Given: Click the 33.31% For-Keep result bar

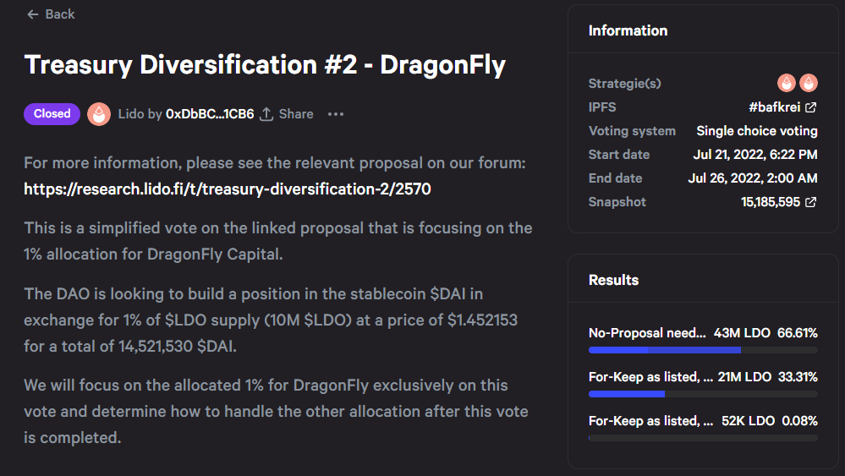Looking at the screenshot, I should [x=703, y=394].
